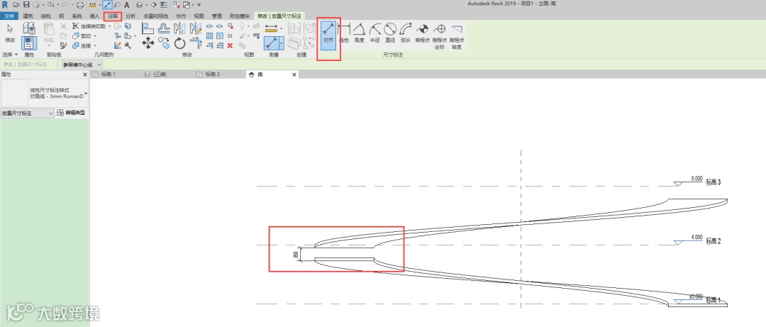Click the 连接 join geometry button
766x327 pixels.
(82, 45)
